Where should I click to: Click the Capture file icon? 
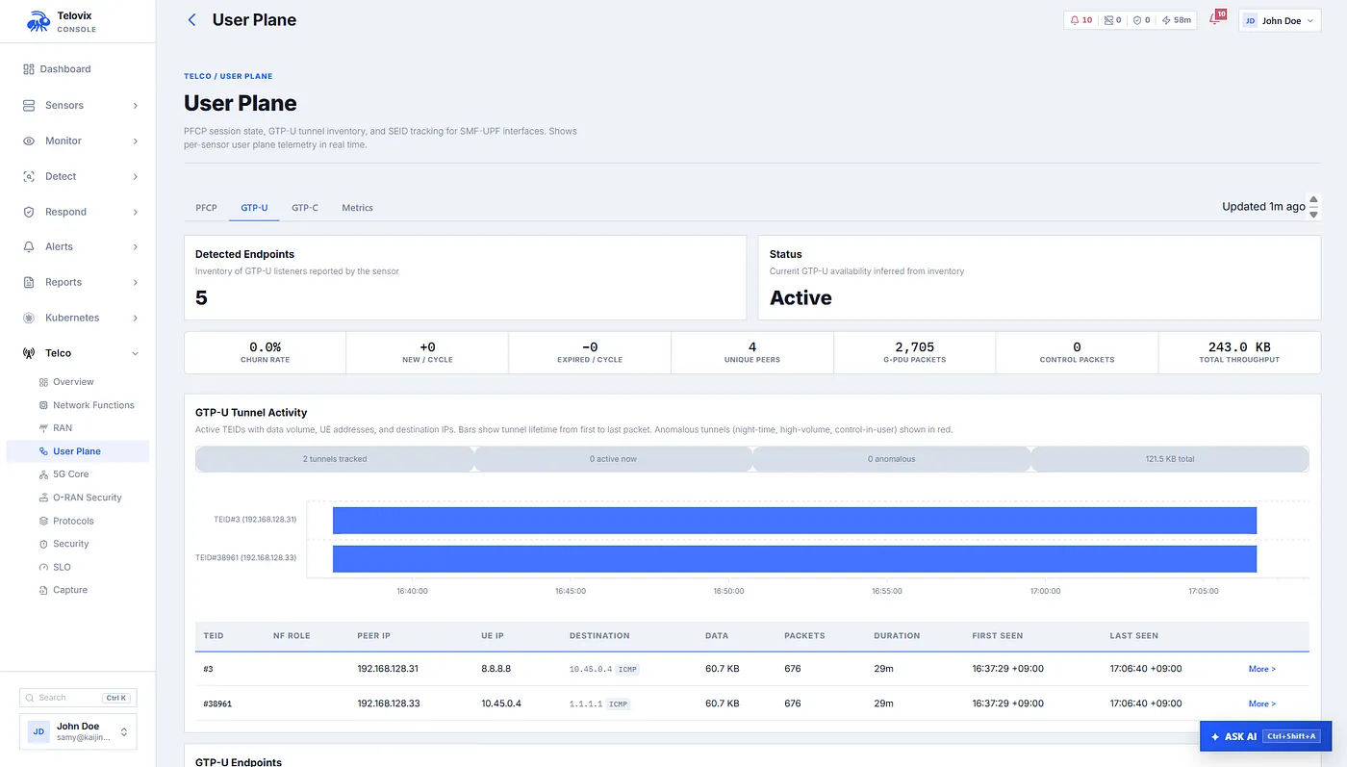point(43,590)
